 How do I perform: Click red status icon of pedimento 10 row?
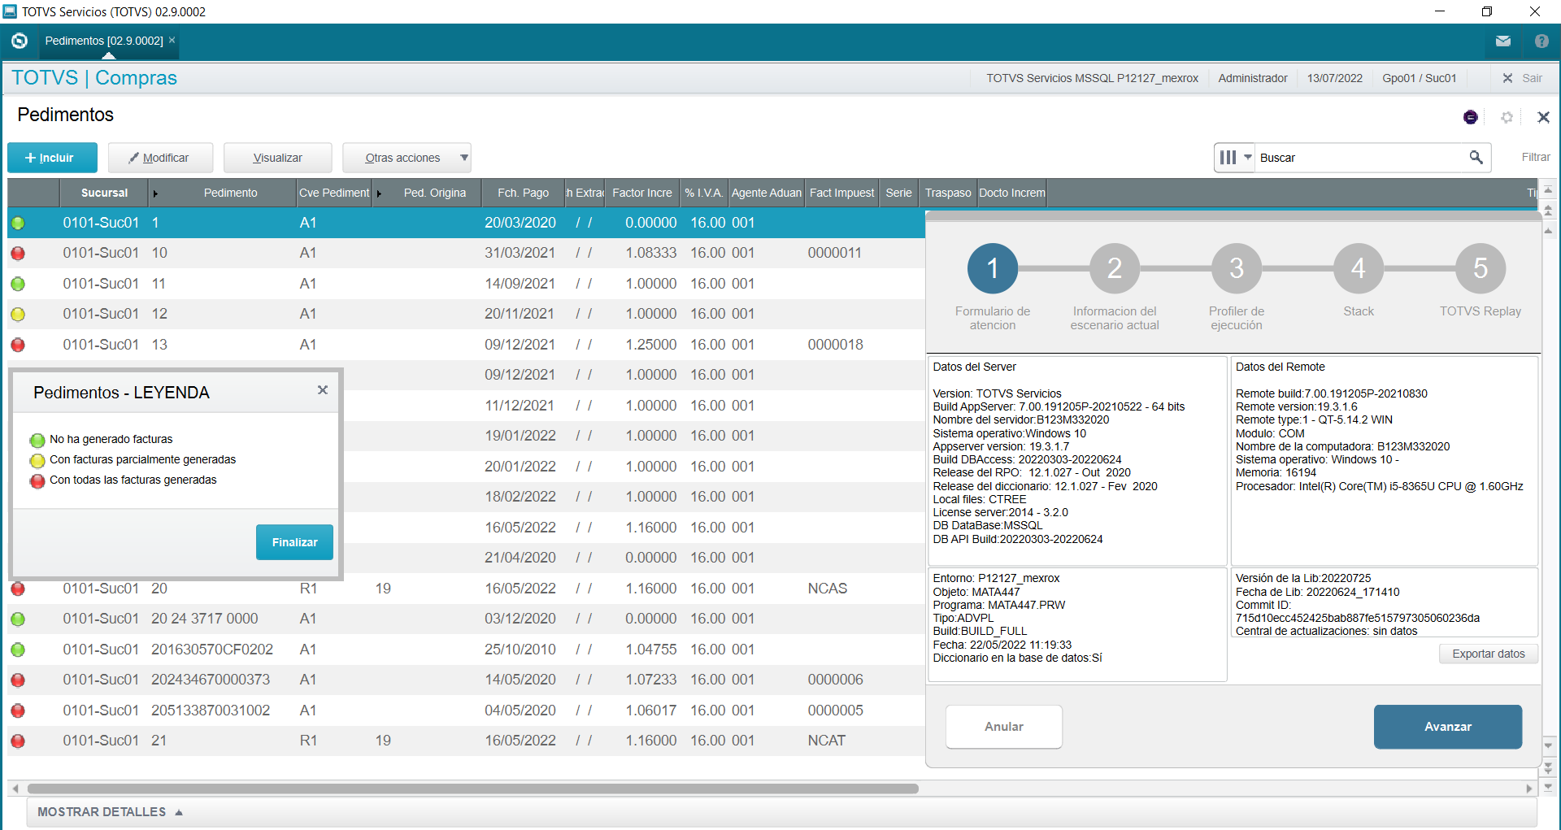point(18,253)
